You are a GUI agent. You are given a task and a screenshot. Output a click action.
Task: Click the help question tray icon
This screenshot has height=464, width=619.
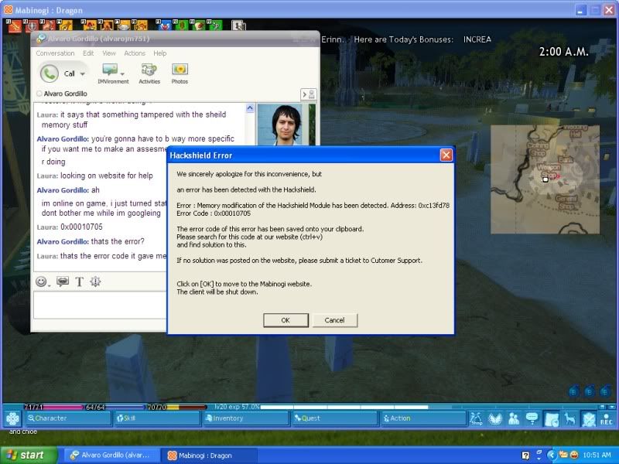(525, 455)
